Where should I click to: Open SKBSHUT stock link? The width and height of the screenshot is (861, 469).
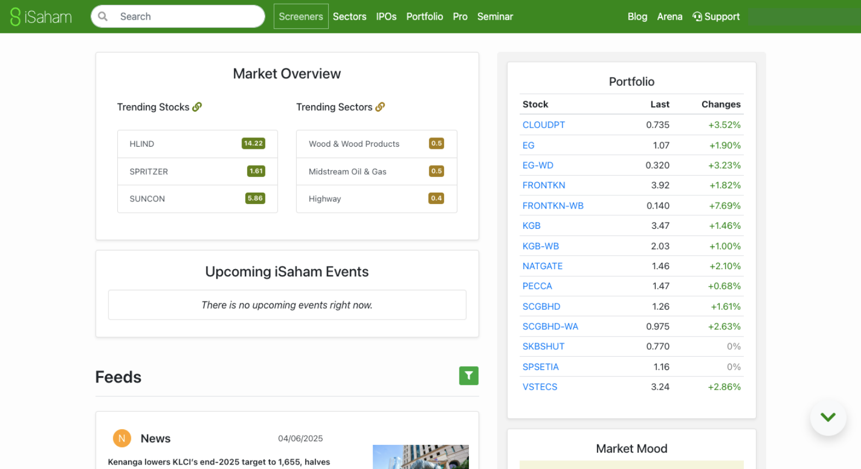click(x=543, y=346)
